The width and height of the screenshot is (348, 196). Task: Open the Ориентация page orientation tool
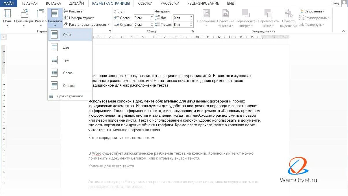pyautogui.click(x=24, y=17)
